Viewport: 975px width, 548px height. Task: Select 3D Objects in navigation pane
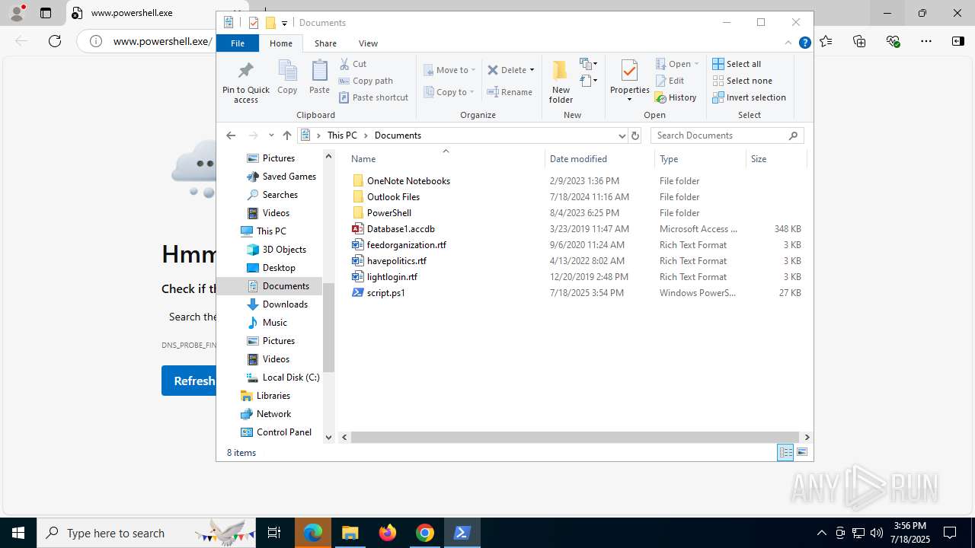(284, 250)
